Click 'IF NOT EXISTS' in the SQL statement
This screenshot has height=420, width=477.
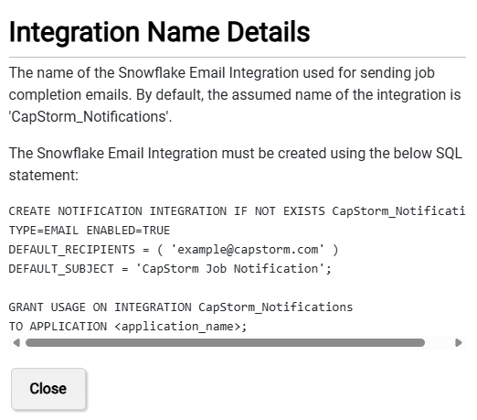(x=280, y=211)
